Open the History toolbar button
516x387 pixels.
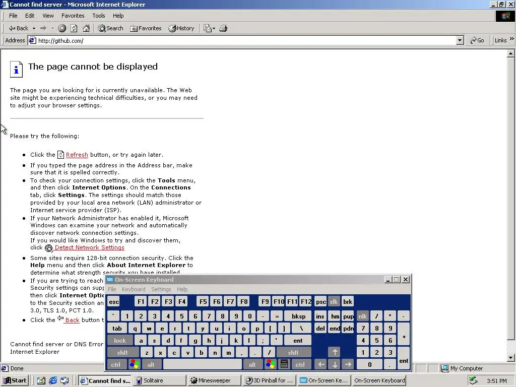click(181, 28)
